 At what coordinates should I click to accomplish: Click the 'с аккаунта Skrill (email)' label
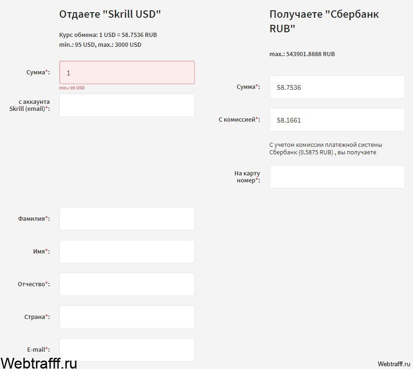[29, 105]
